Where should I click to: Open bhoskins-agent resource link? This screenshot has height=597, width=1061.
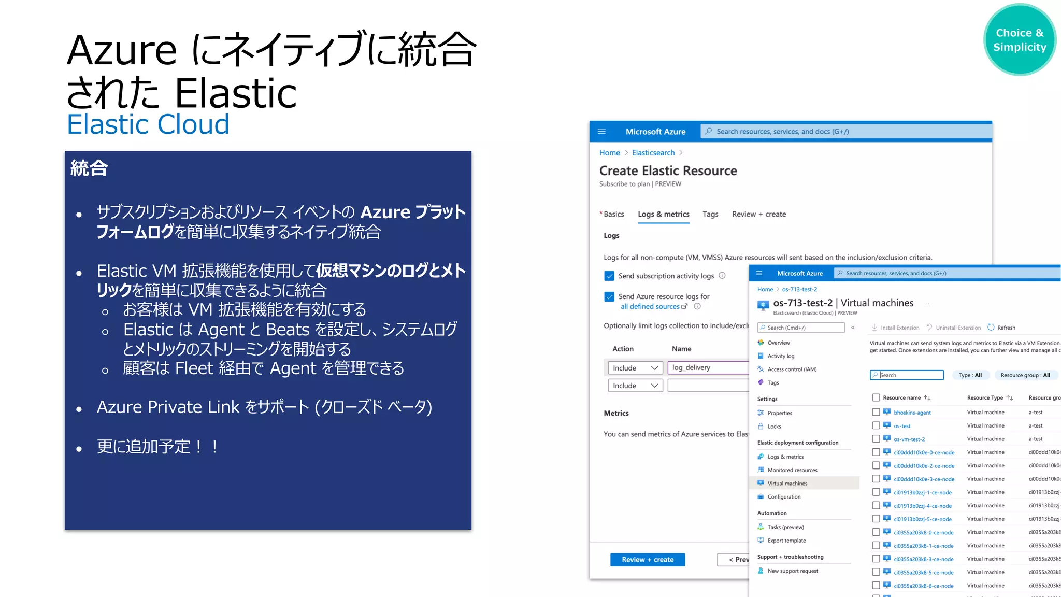coord(912,413)
